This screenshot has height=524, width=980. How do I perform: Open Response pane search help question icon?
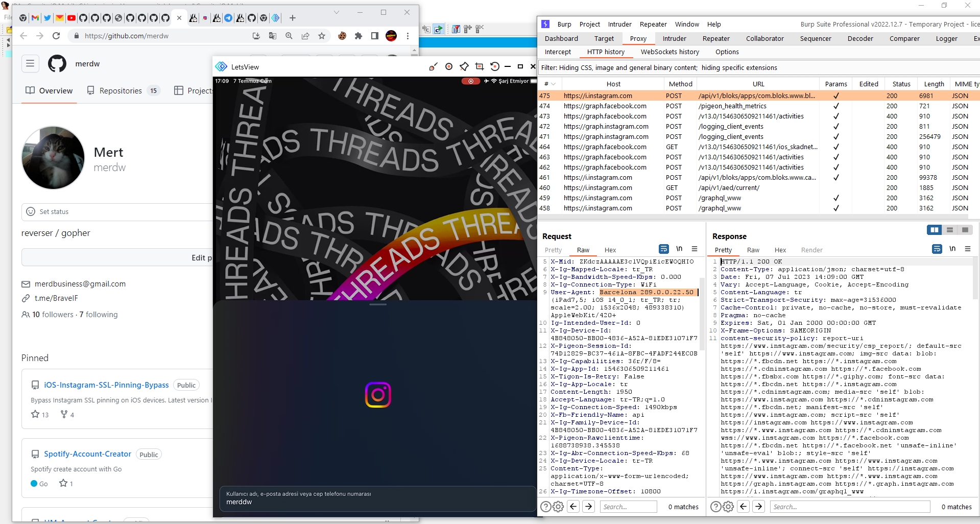(716, 507)
